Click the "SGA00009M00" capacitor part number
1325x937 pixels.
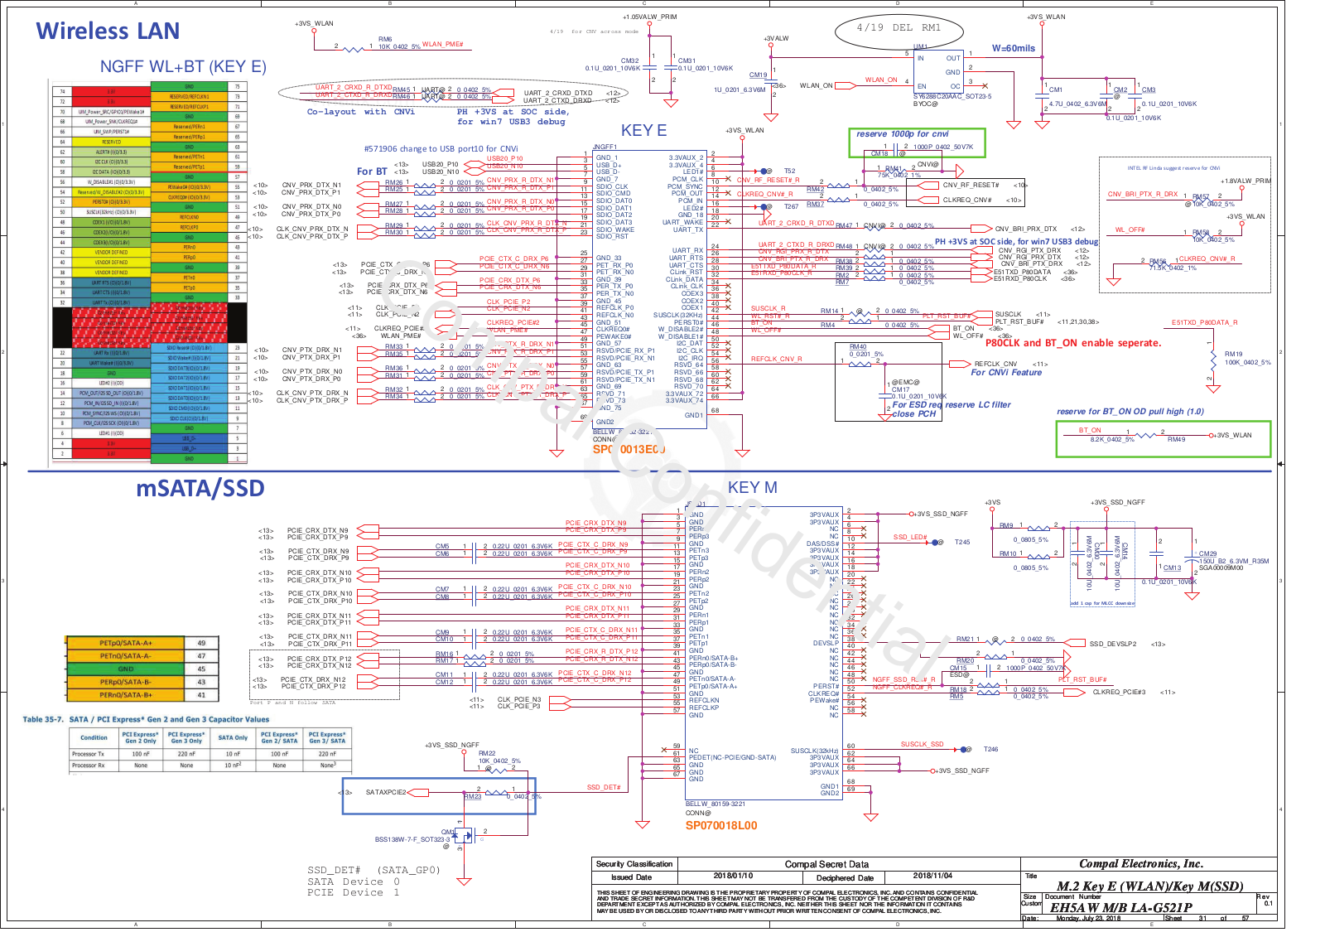1221,568
